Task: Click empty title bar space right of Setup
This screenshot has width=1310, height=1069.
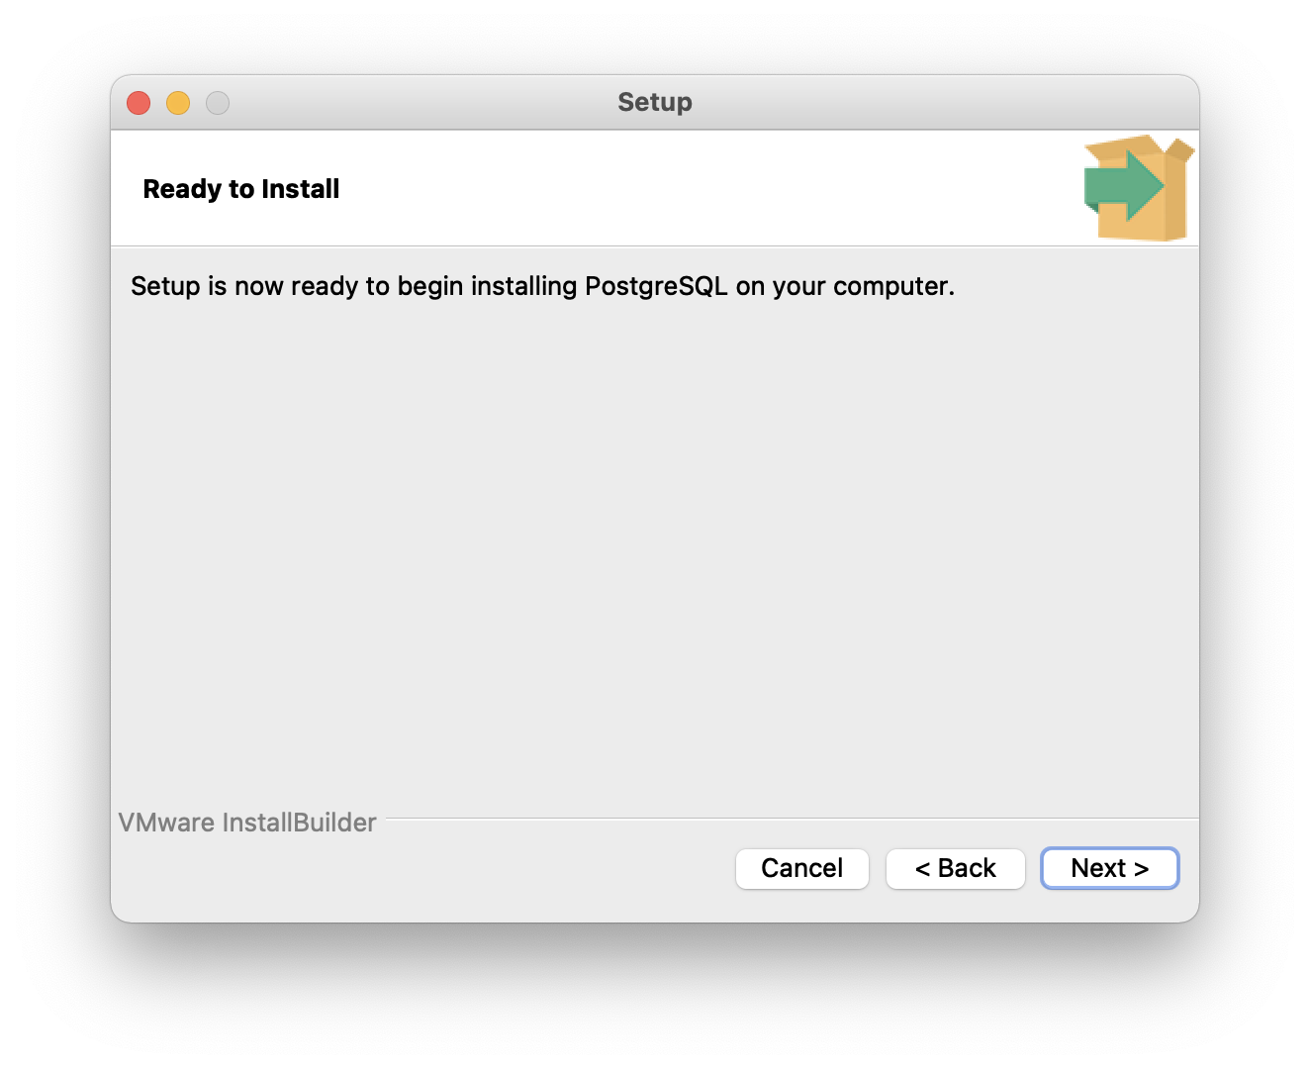Action: point(940,102)
